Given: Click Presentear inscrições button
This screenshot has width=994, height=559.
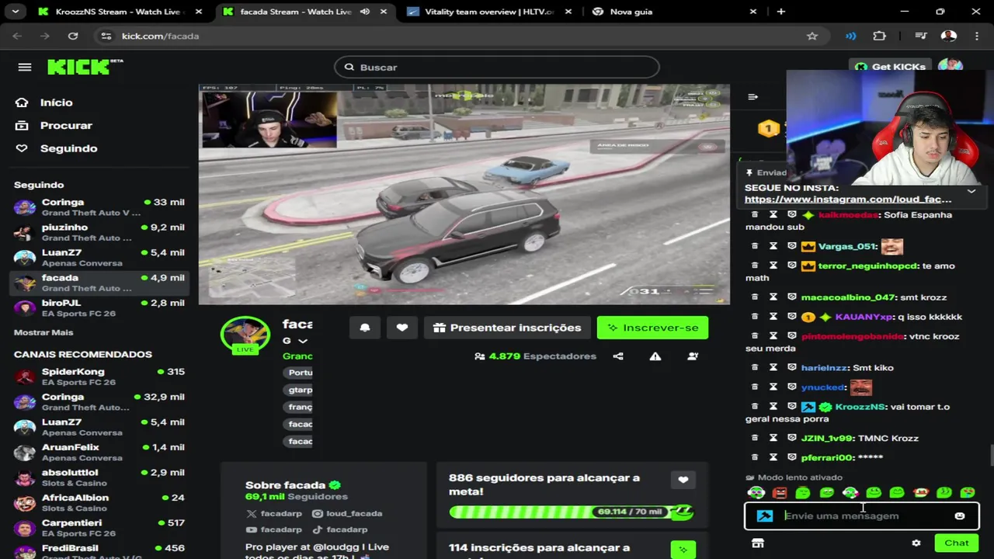Looking at the screenshot, I should (508, 328).
